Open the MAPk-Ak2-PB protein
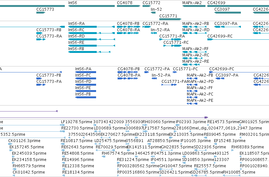 pyautogui.click(x=200, y=75)
